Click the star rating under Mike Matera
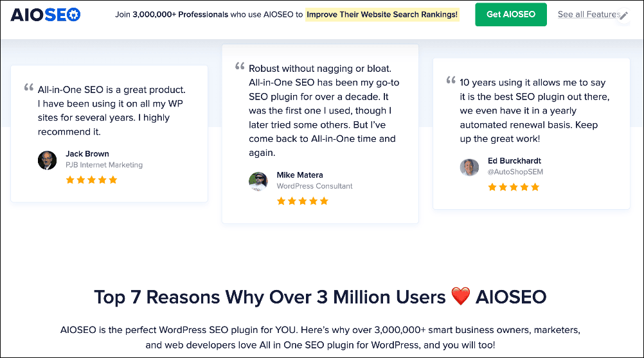The width and height of the screenshot is (644, 358). tap(303, 201)
